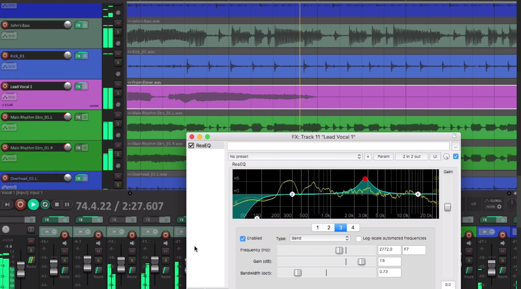Toggle master mono/stereo button in mixer
The width and height of the screenshot is (521, 289).
(x=31, y=229)
